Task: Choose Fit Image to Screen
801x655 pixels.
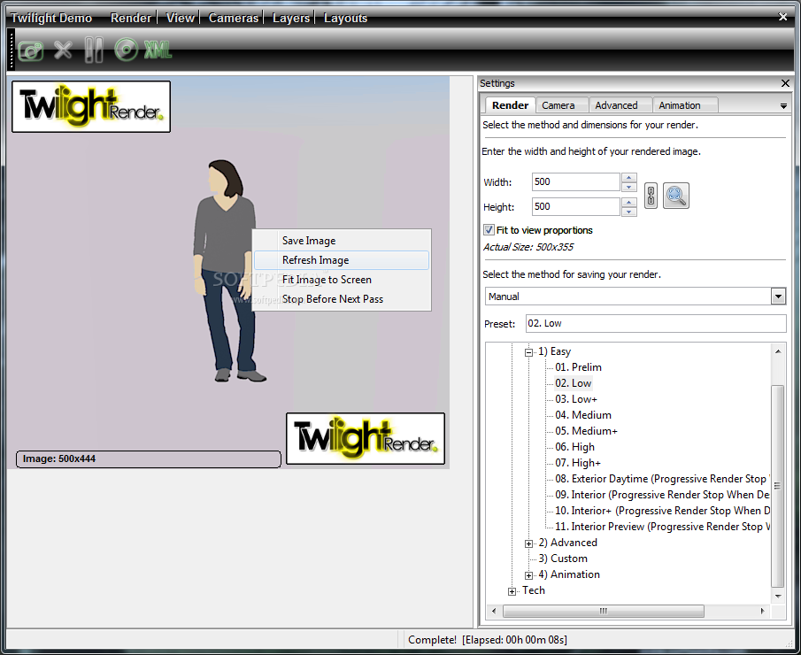Action: [x=342, y=280]
